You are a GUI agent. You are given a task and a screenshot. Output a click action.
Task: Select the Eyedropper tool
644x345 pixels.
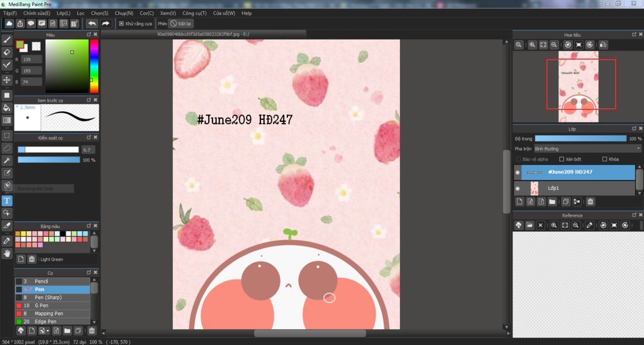[x=7, y=241]
